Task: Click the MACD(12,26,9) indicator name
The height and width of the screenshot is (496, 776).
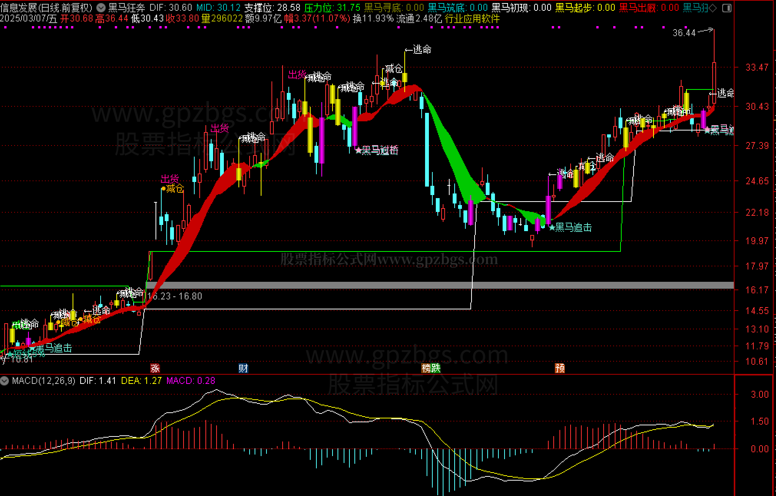Action: pos(43,381)
